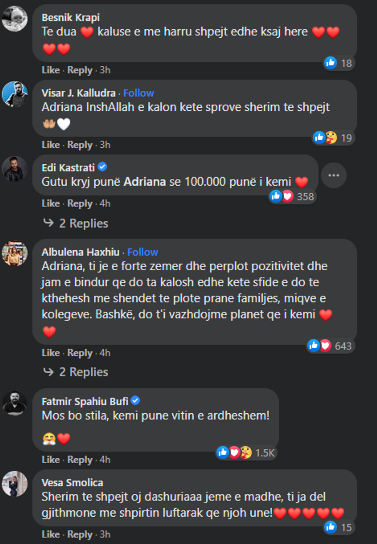The image size is (377, 544).
Task: Open the three-dot menu on Edi Kastrati's comment
Action: click(334, 175)
